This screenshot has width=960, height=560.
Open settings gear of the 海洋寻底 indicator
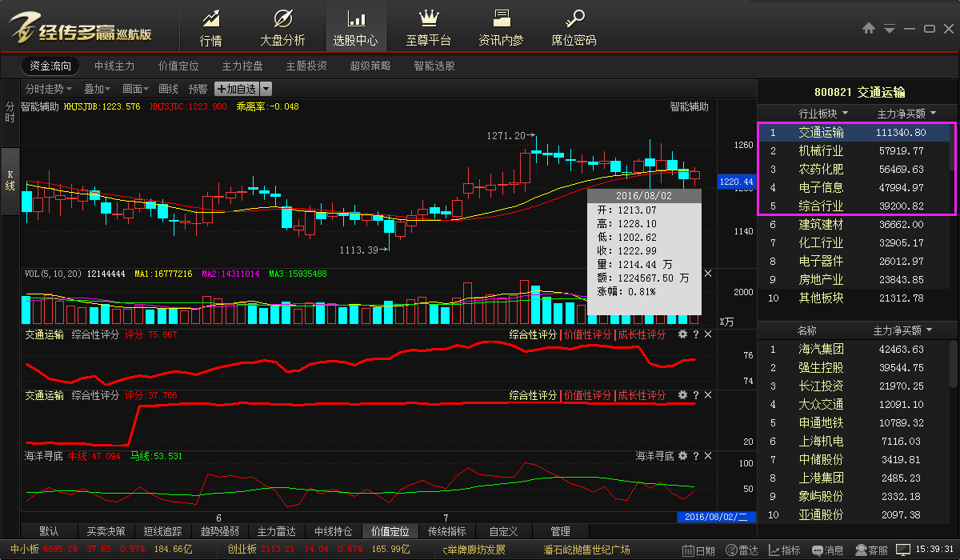[x=682, y=455]
